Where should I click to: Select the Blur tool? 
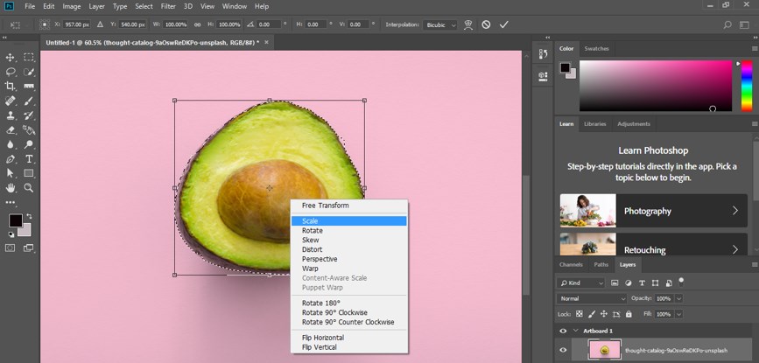(x=10, y=144)
